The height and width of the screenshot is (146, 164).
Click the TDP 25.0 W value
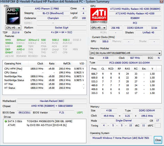(16, 32)
